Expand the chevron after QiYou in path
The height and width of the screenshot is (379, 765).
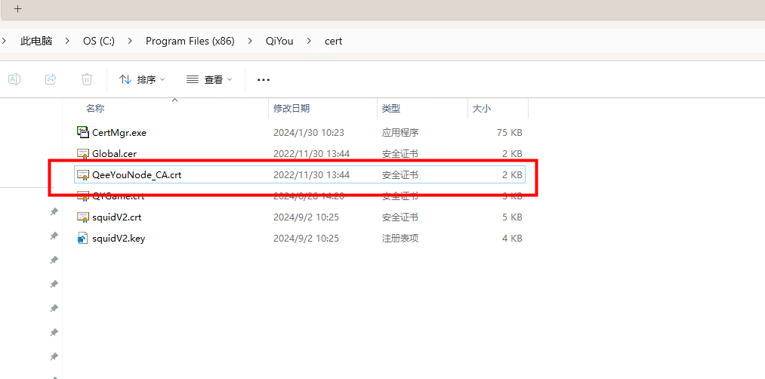coord(308,41)
